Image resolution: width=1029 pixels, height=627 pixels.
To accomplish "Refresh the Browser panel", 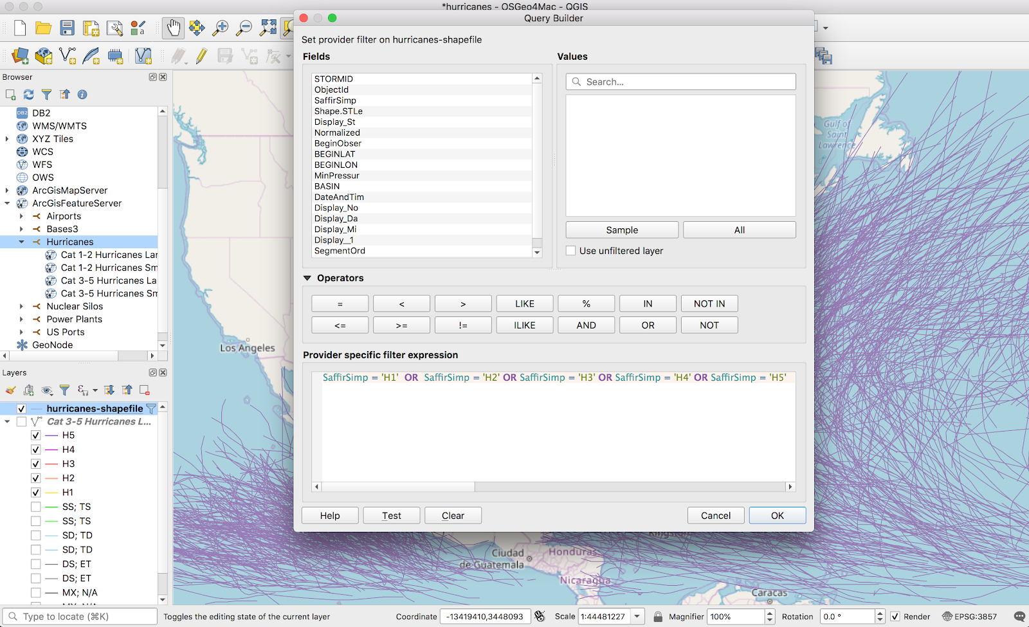I will tap(28, 95).
